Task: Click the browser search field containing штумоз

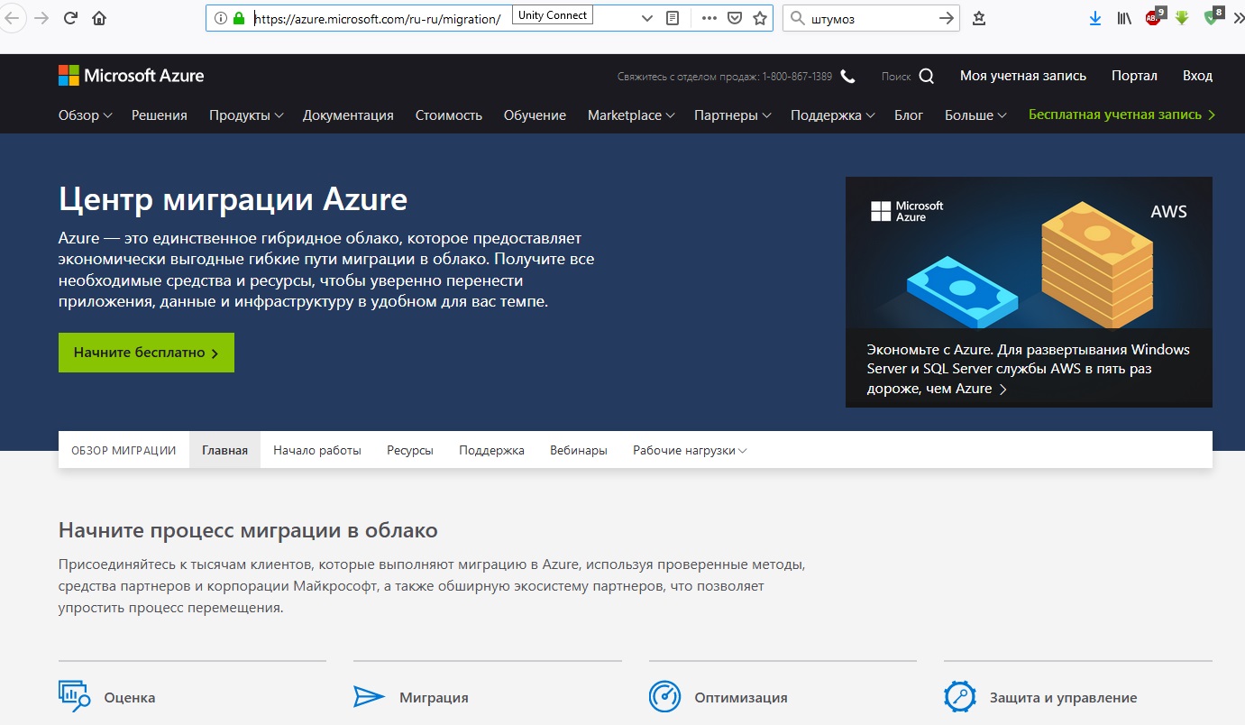Action: click(870, 18)
